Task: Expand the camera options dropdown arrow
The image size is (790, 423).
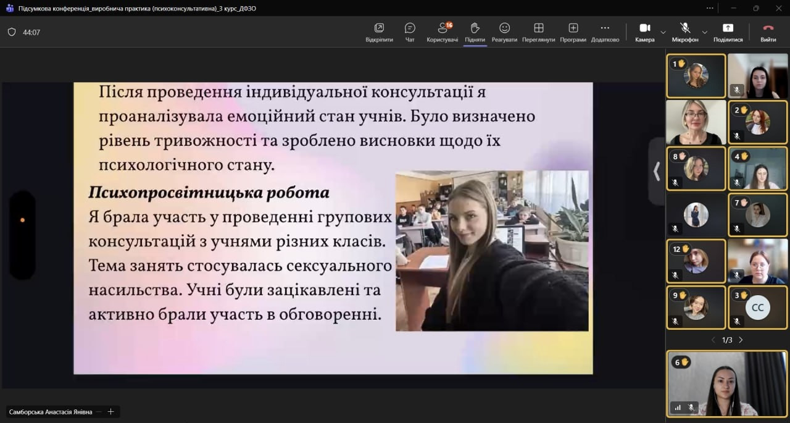Action: click(x=663, y=32)
